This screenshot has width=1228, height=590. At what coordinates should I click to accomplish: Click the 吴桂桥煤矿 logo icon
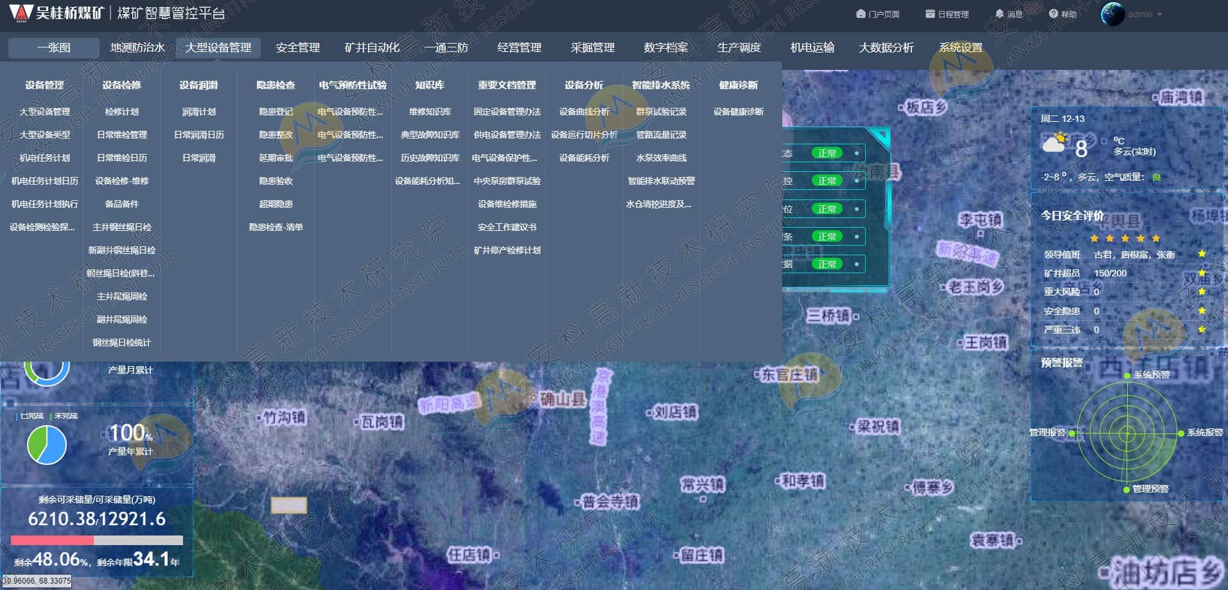click(21, 13)
